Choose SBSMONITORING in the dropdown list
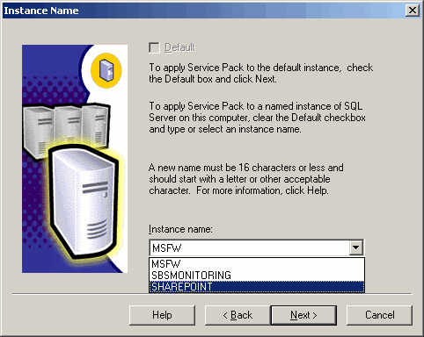424x337 pixels. pos(257,276)
